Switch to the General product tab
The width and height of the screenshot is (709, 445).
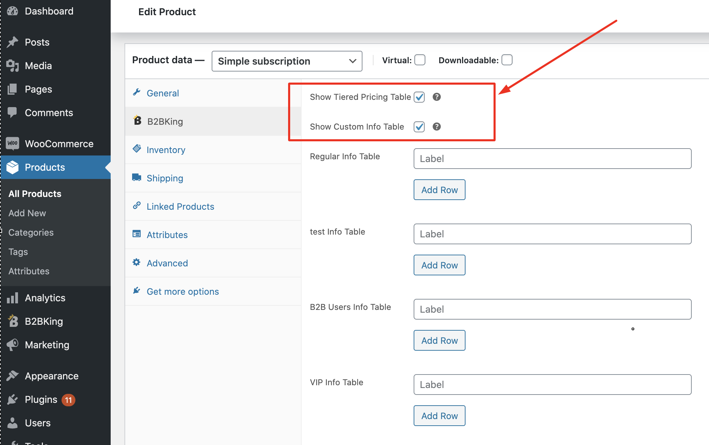pyautogui.click(x=213, y=93)
